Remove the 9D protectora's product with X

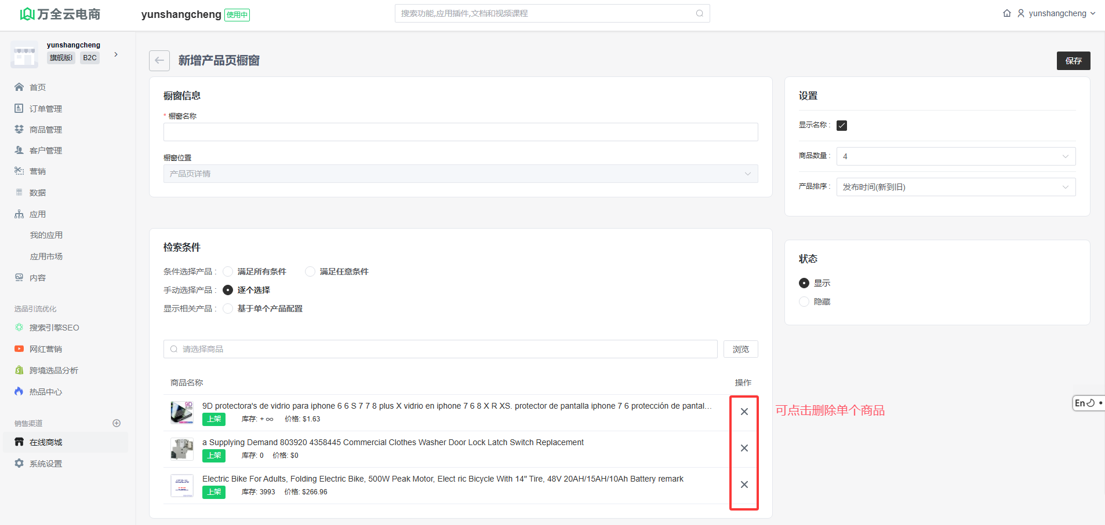point(744,412)
